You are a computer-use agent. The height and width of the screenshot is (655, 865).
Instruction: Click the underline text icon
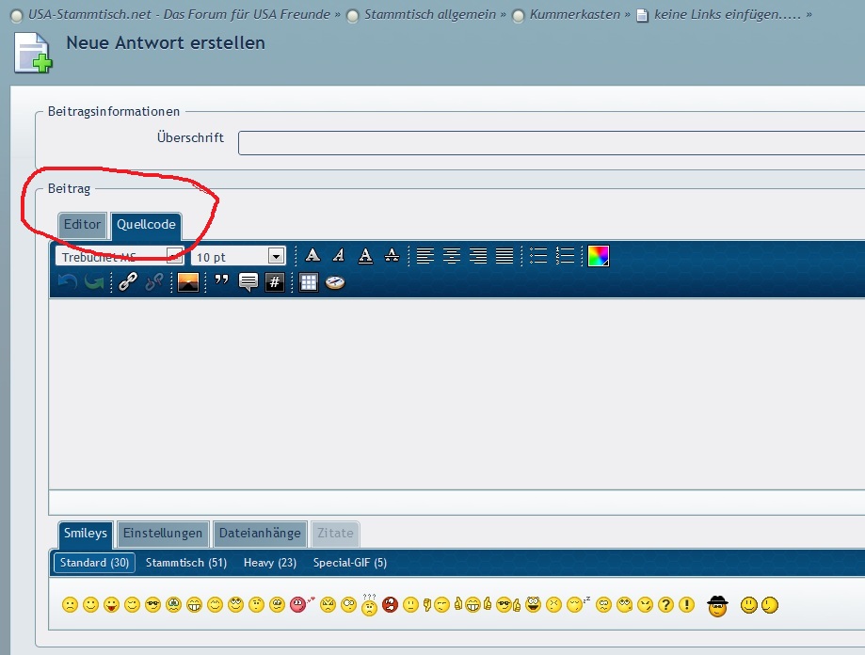click(x=365, y=256)
